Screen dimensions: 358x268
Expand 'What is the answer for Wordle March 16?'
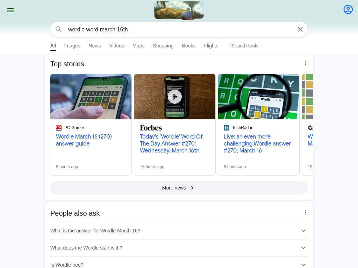[179, 231]
